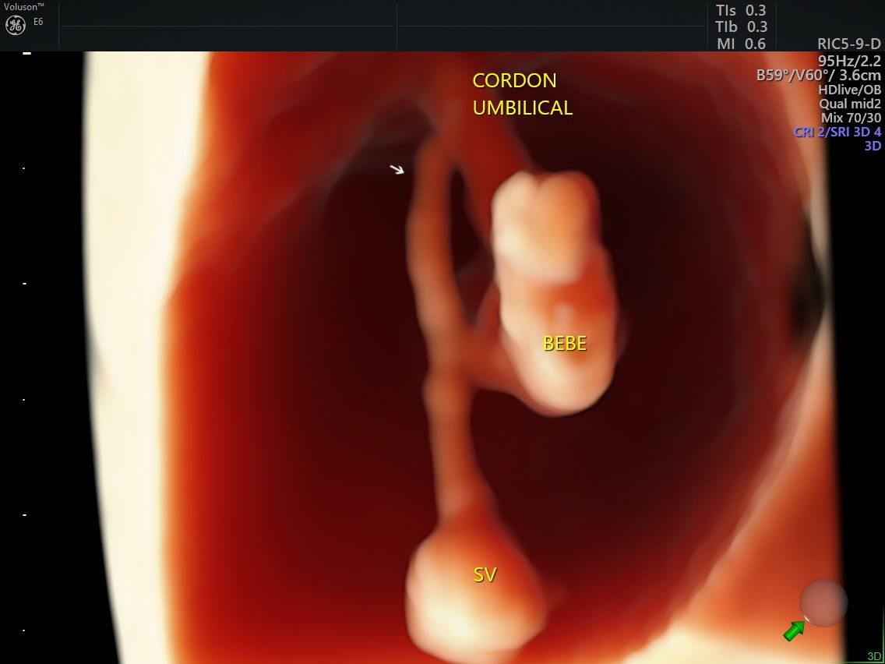Image resolution: width=885 pixels, height=664 pixels.
Task: Select the CORDON UMBILICAL annotation text
Action: pos(522,94)
